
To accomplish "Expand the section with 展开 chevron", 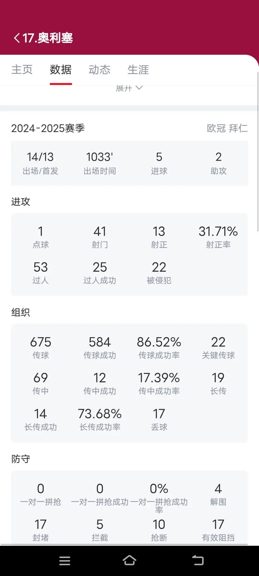I will coord(129,88).
